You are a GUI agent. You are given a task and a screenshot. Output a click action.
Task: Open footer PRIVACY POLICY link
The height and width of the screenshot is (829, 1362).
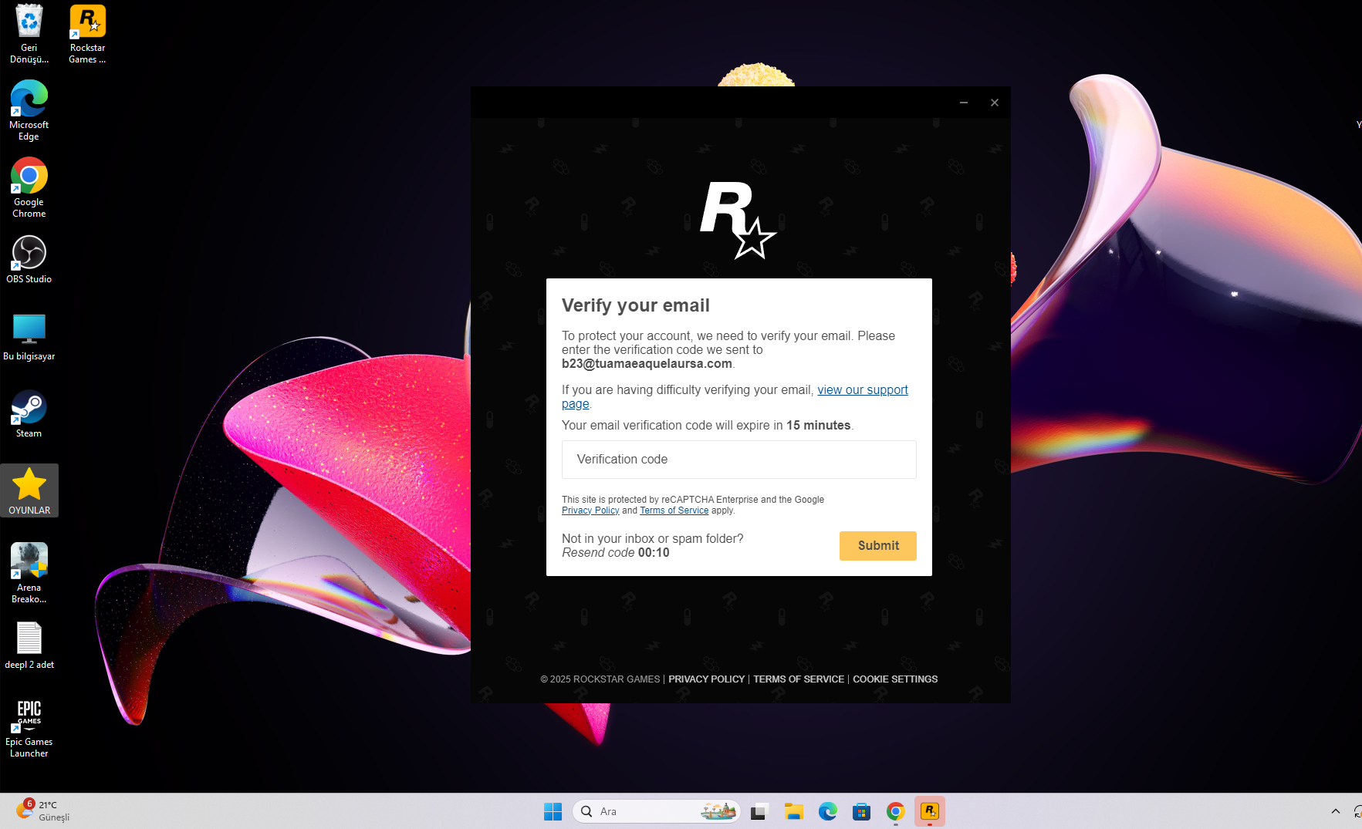click(706, 679)
